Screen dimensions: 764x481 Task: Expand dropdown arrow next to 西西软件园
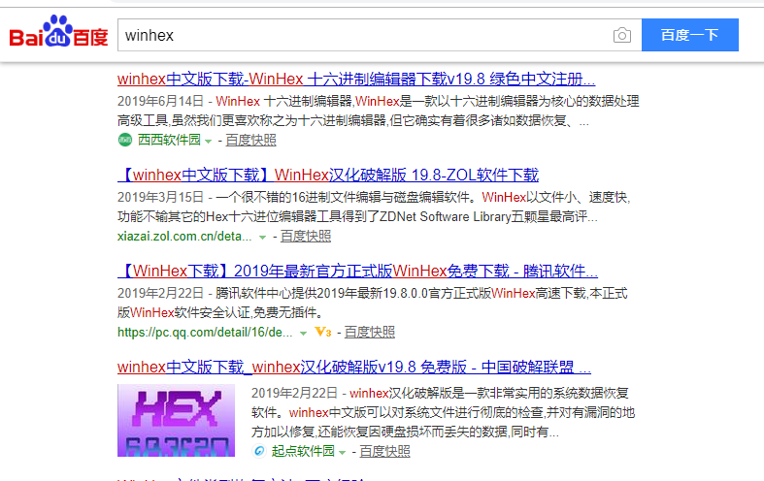[209, 142]
